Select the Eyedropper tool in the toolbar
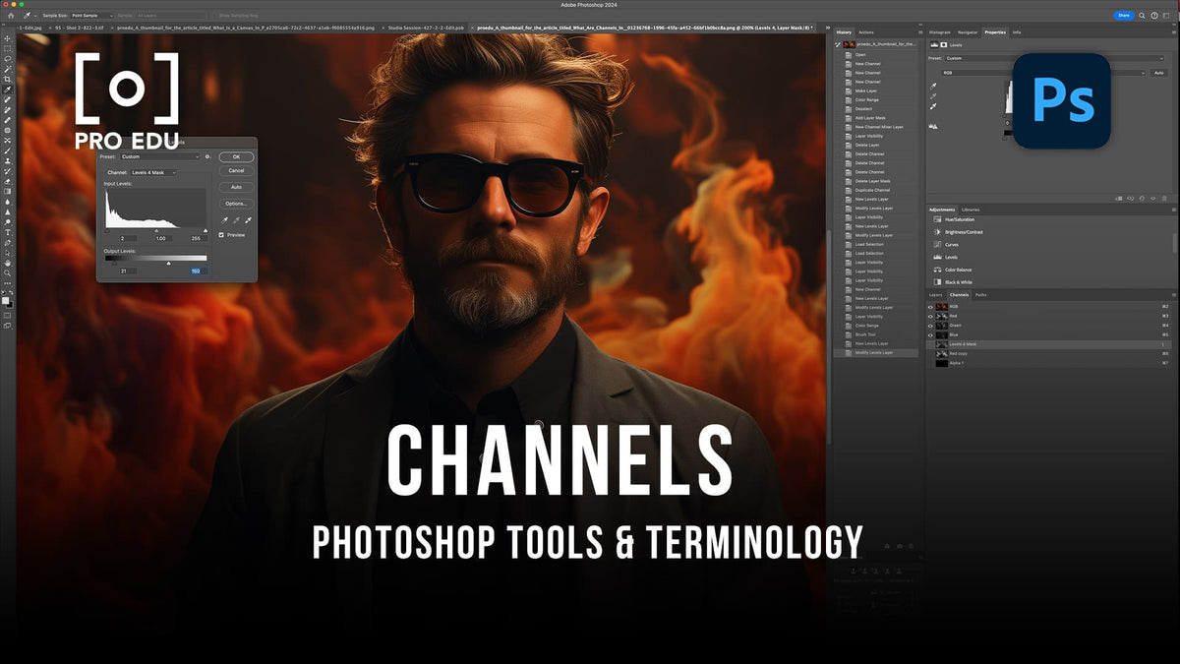 coord(8,90)
